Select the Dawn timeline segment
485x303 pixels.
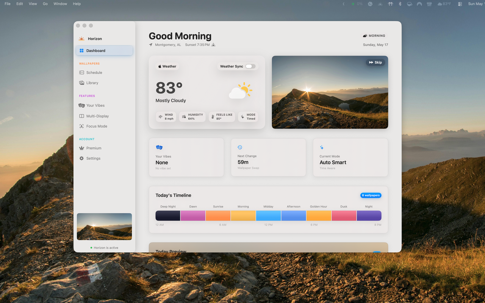(193, 216)
